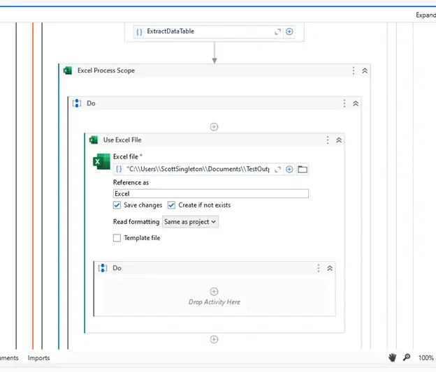Viewport: 436px width, 372px height.
Task: Add activity using plus above Use Excel File
Action: tap(214, 126)
